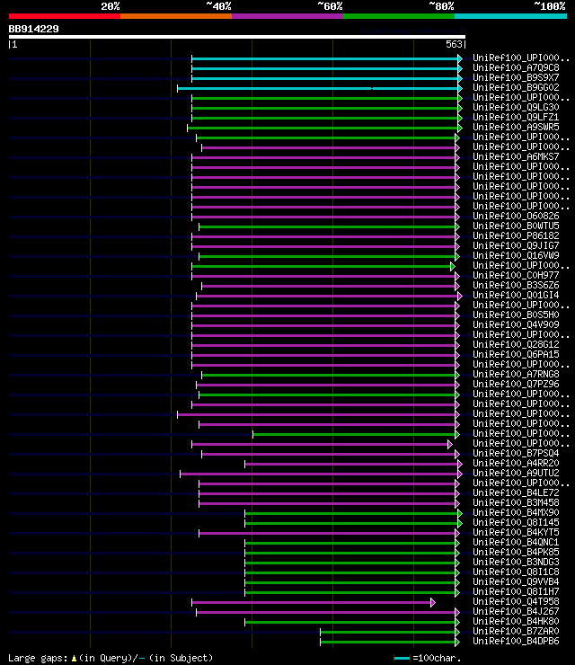Viewport: 575px width, 665px height.
Task: Click the orange ~40% identity legend segment
Action: point(176,16)
